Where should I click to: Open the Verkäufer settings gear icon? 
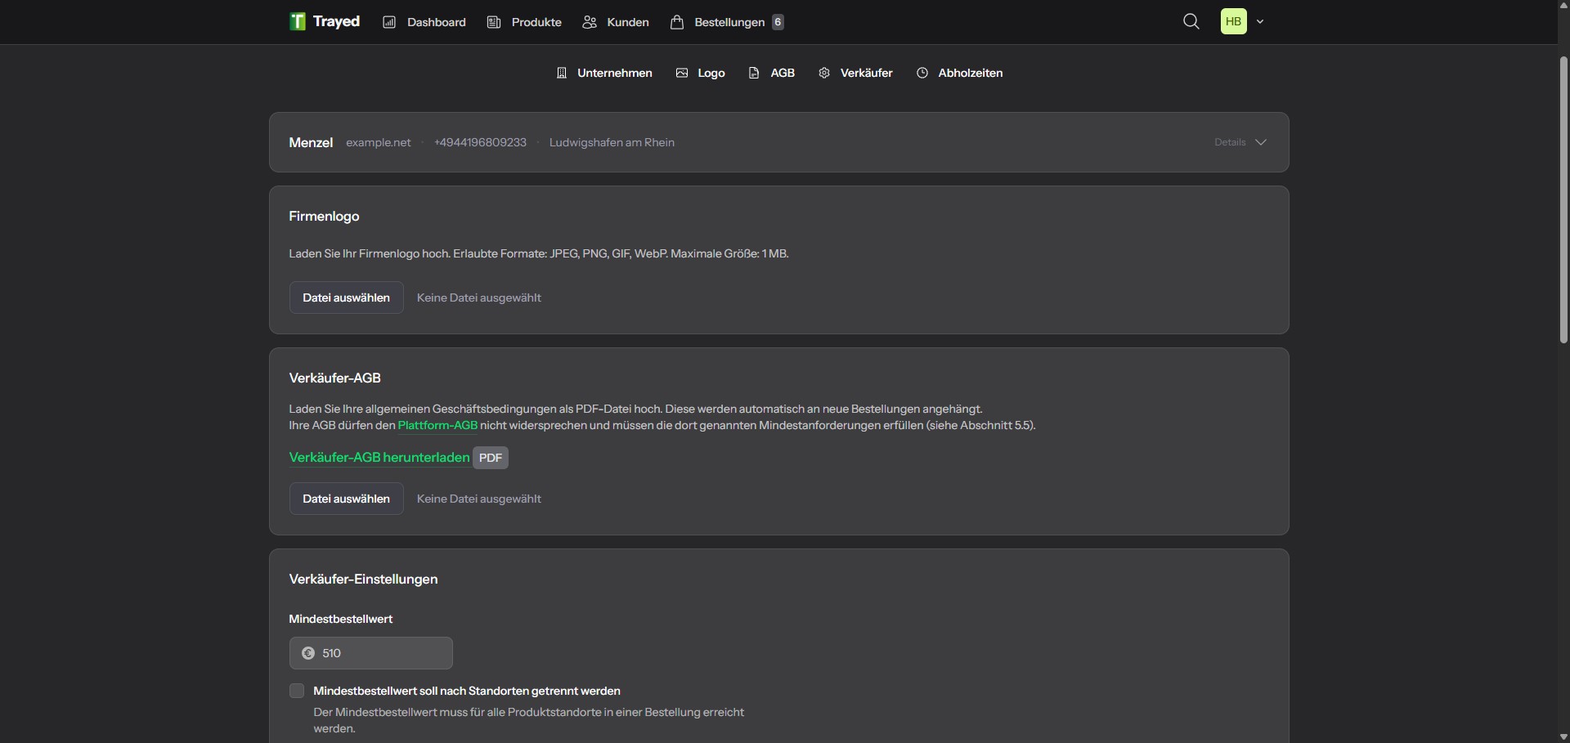click(x=825, y=73)
